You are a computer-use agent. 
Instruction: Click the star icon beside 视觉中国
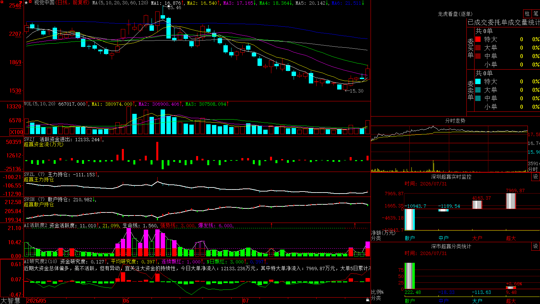(26, 3)
